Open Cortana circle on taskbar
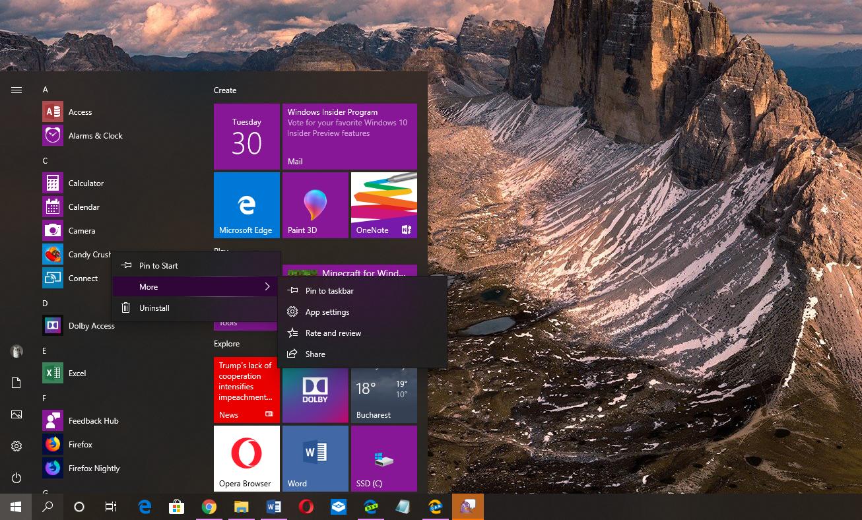The height and width of the screenshot is (520, 862). point(79,507)
